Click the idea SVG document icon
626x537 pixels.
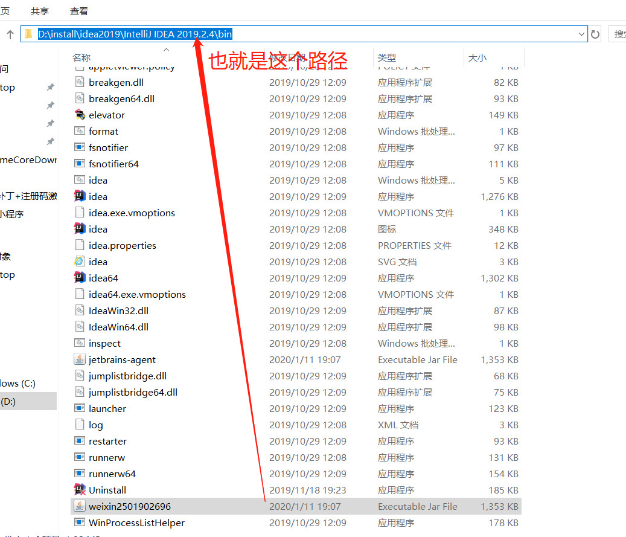pyautogui.click(x=80, y=262)
